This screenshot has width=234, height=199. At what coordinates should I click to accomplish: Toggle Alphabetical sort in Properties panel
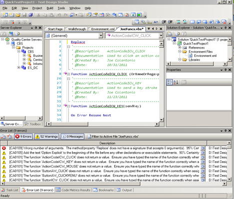coord(176,82)
